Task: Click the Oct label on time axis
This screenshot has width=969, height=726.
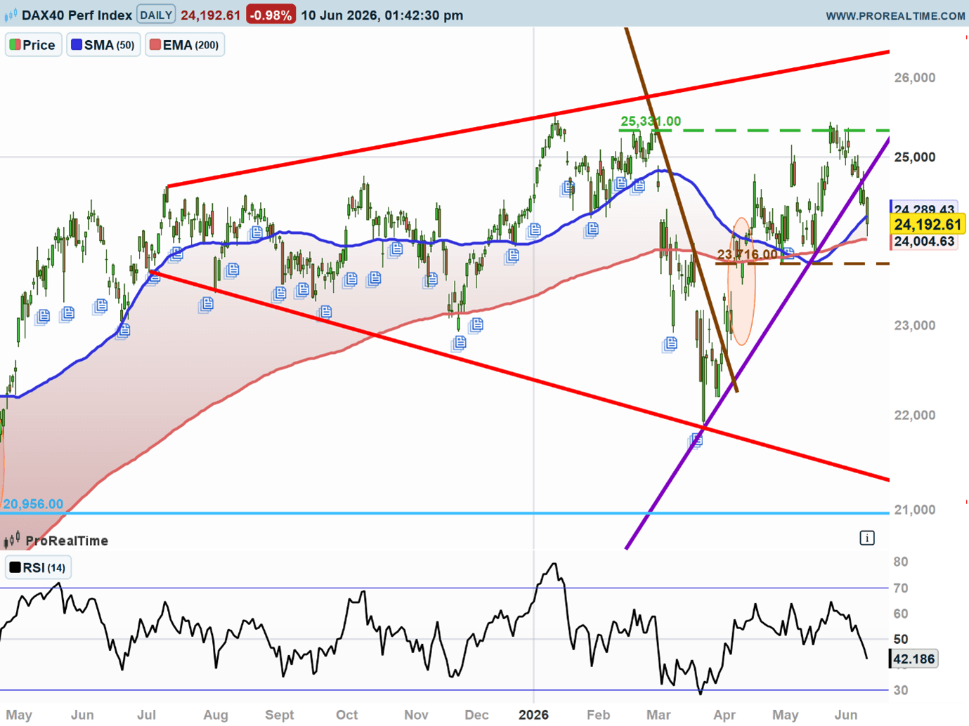Action: click(x=346, y=715)
